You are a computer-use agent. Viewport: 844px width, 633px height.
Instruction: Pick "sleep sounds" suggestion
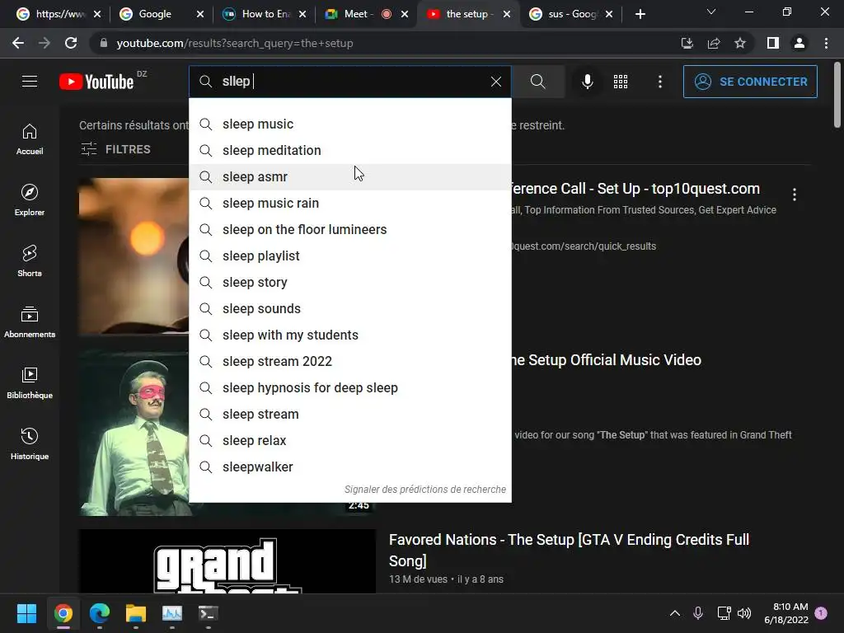350,308
